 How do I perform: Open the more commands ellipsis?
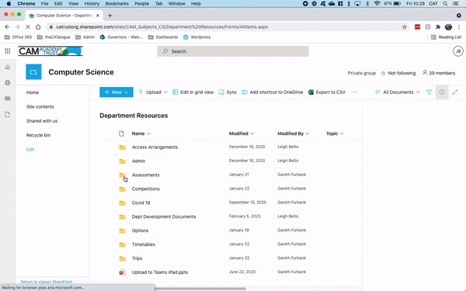[x=354, y=92]
